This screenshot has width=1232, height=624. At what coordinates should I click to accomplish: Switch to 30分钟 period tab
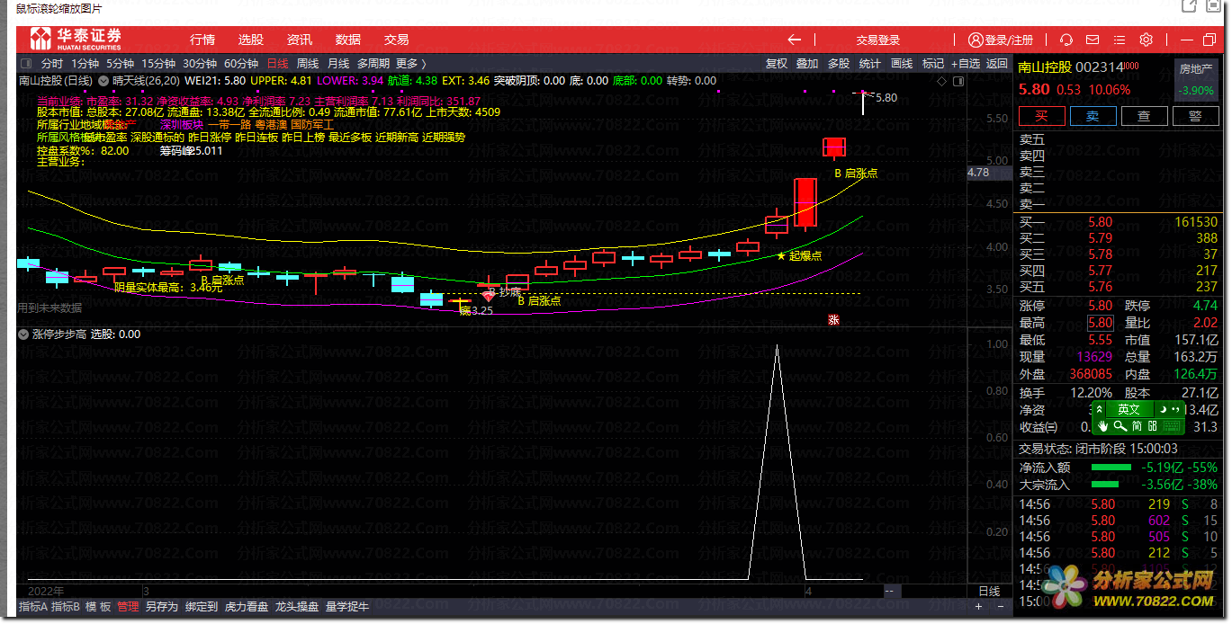(x=200, y=64)
